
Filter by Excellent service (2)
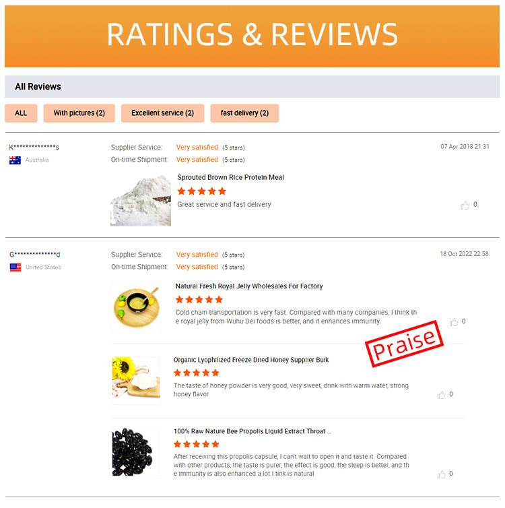pyautogui.click(x=162, y=113)
